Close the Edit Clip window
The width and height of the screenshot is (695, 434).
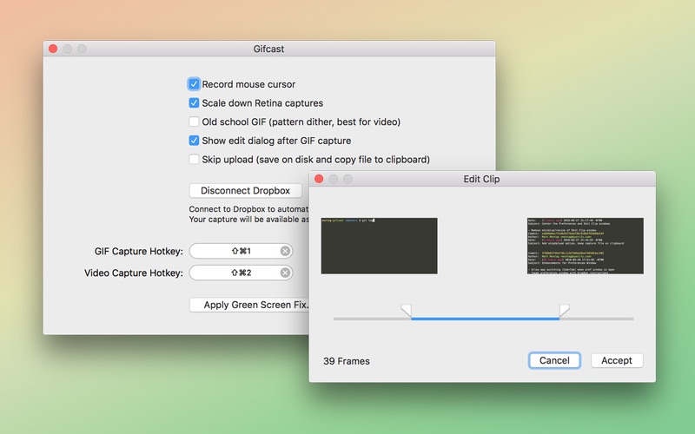coord(319,179)
